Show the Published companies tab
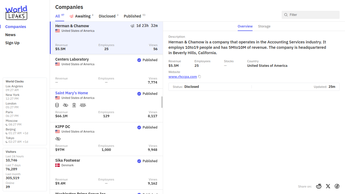345x194 pixels. (x=132, y=16)
